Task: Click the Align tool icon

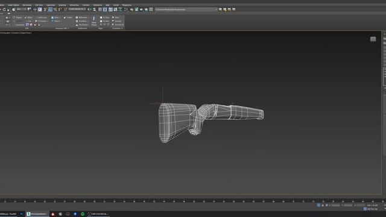Action: coord(94,10)
